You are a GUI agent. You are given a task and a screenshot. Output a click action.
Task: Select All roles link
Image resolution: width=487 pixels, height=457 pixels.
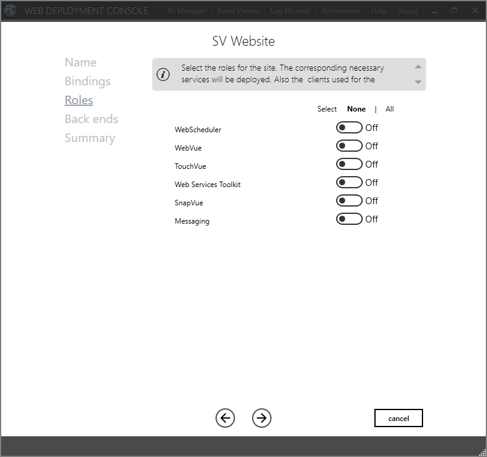click(390, 109)
